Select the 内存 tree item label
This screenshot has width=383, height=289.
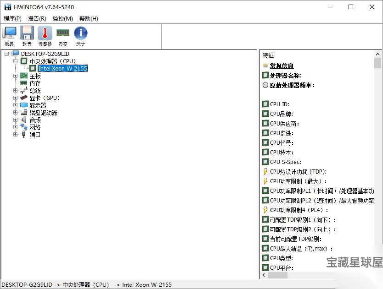(x=35, y=83)
